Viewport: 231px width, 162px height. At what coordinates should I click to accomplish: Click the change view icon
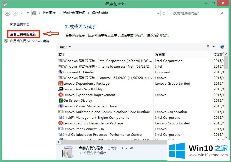207,47
